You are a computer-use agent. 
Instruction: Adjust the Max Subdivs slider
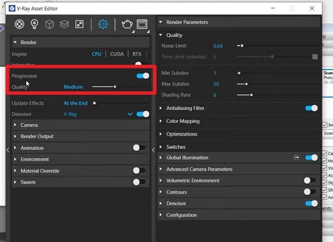click(246, 84)
